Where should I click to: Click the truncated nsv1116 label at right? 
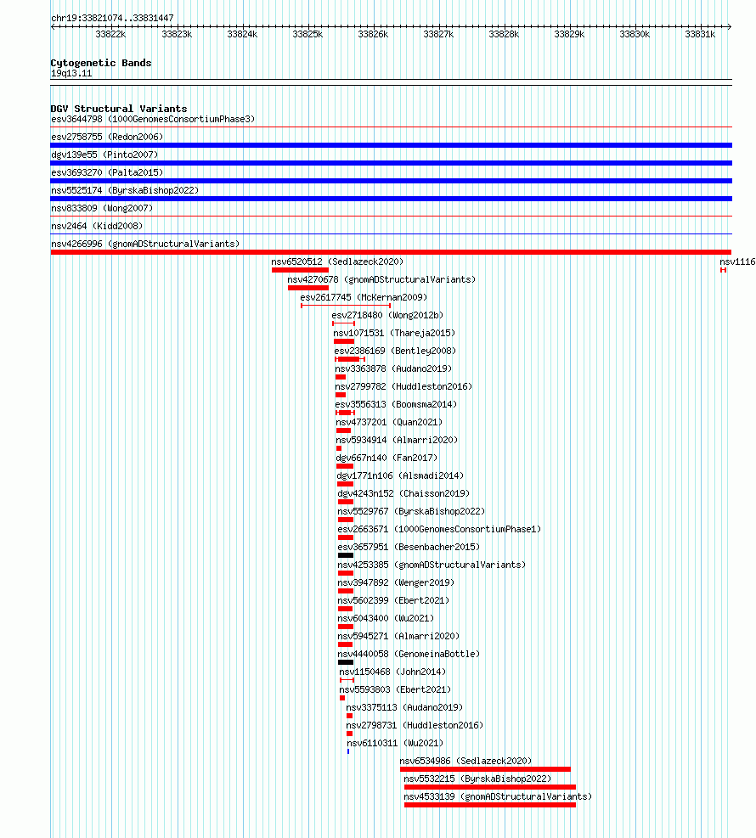coord(737,262)
